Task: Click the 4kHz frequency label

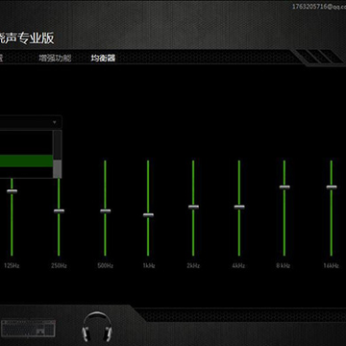Action: 238,266
